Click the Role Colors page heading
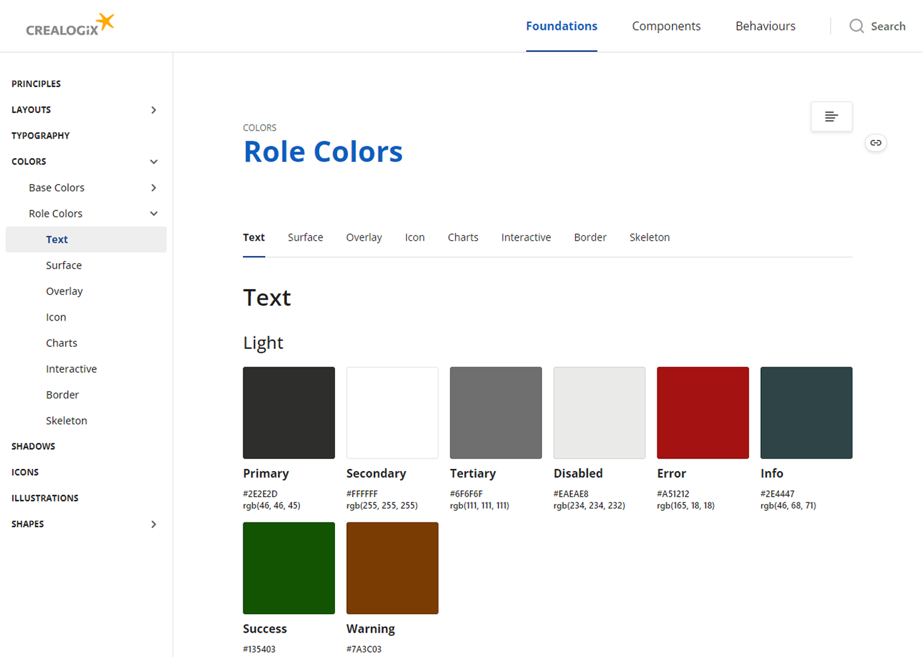 [323, 152]
